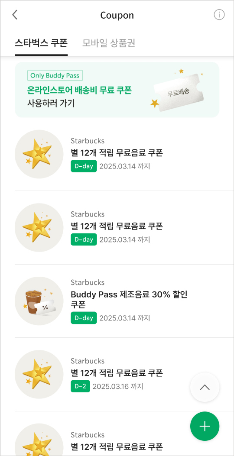Tap the D-2 badge on coupon

(x=80, y=386)
